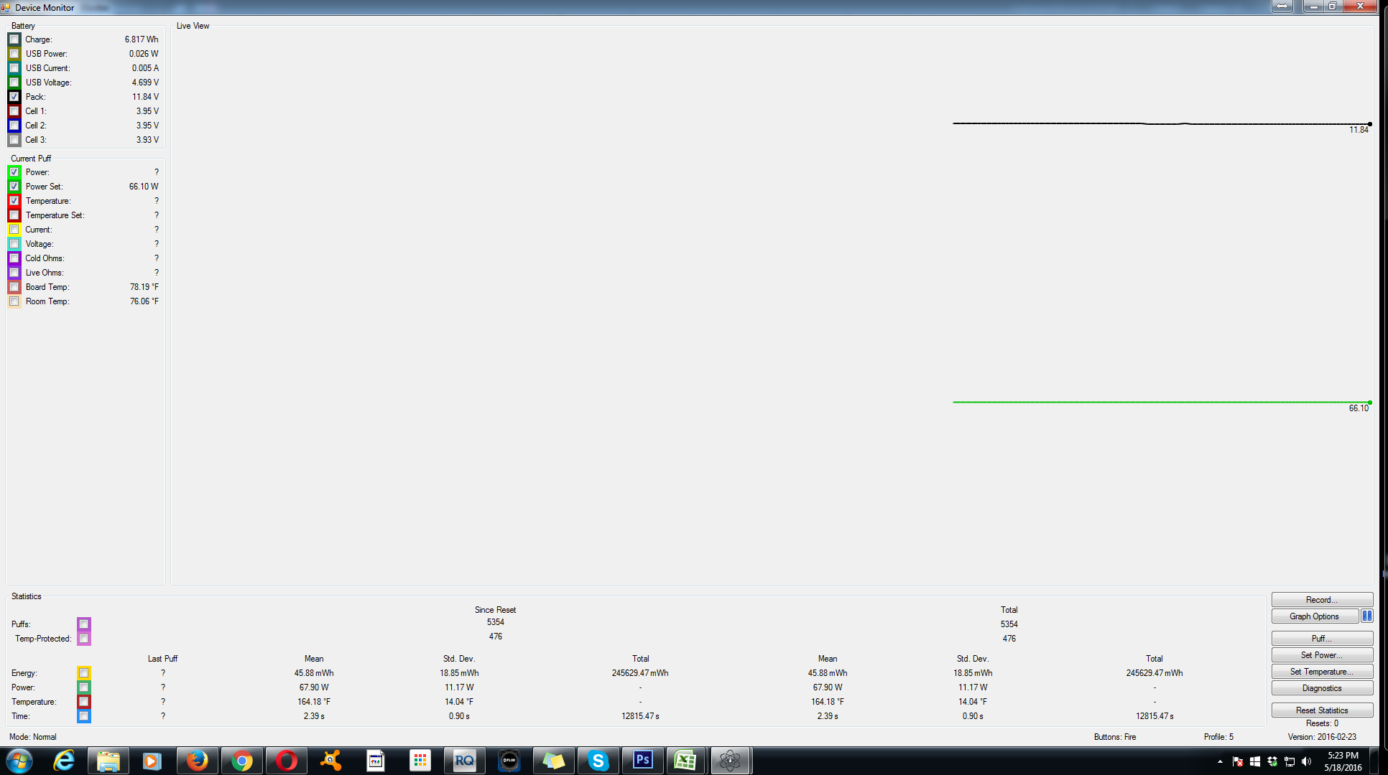Show hidden system tray icons arrow
The image size is (1388, 775).
point(1220,761)
